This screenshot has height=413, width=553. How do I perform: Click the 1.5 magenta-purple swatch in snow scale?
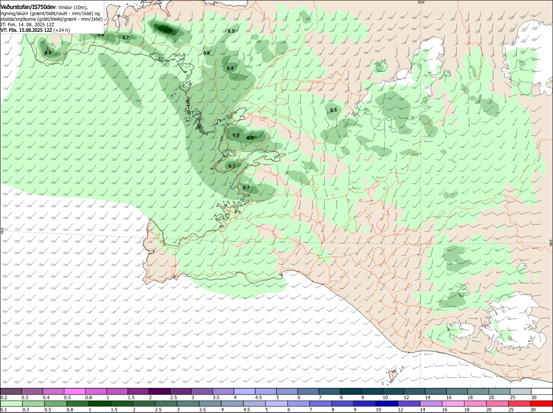coord(138,391)
